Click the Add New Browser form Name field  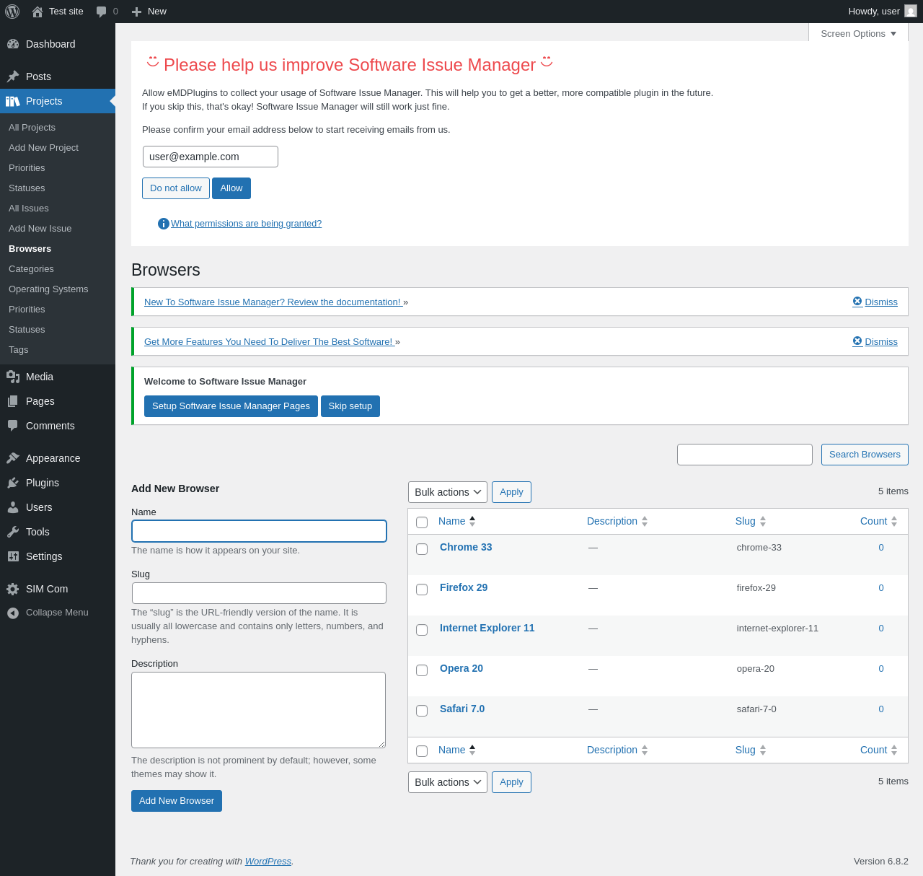click(259, 531)
